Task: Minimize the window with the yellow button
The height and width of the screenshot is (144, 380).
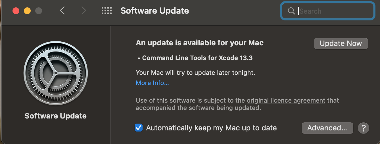Action: coord(27,11)
